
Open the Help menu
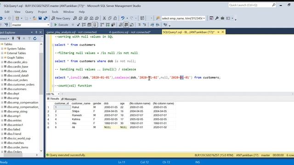click(x=82, y=12)
